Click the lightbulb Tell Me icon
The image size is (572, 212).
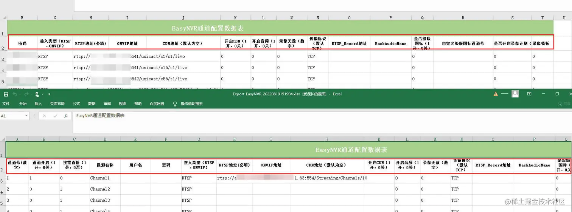tap(175, 104)
